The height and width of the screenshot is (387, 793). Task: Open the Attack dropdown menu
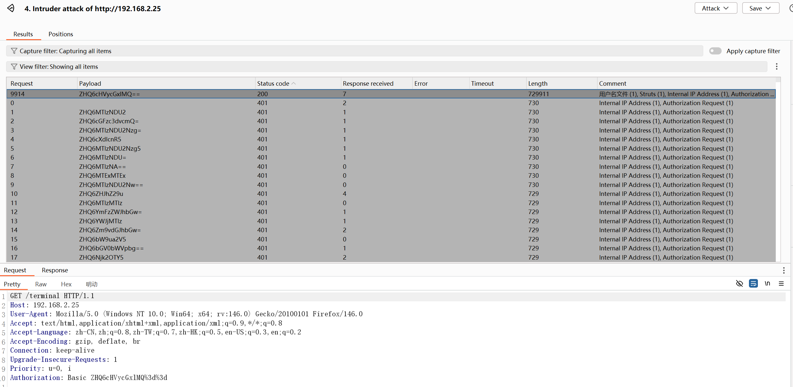coord(715,8)
